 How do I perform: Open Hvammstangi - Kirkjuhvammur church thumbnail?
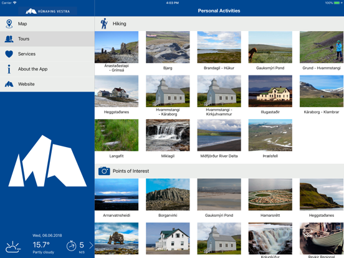coord(219,91)
